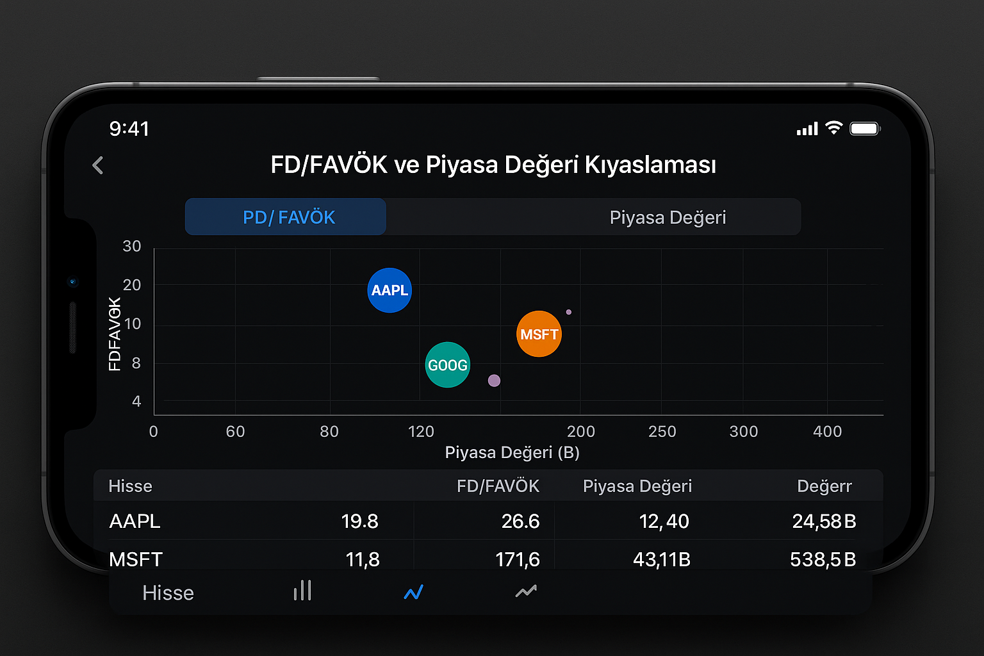
Task: Sort by Piyasa Değeri column header
Action: (637, 486)
